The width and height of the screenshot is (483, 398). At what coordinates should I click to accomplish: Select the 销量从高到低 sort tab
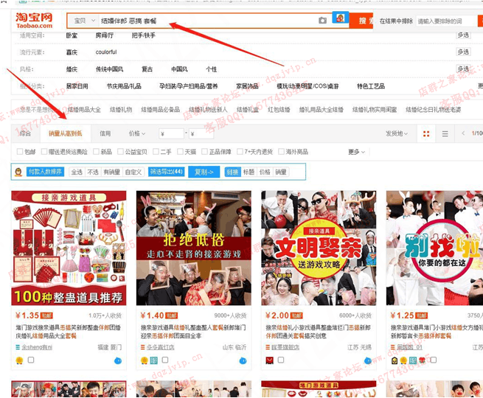coord(66,133)
